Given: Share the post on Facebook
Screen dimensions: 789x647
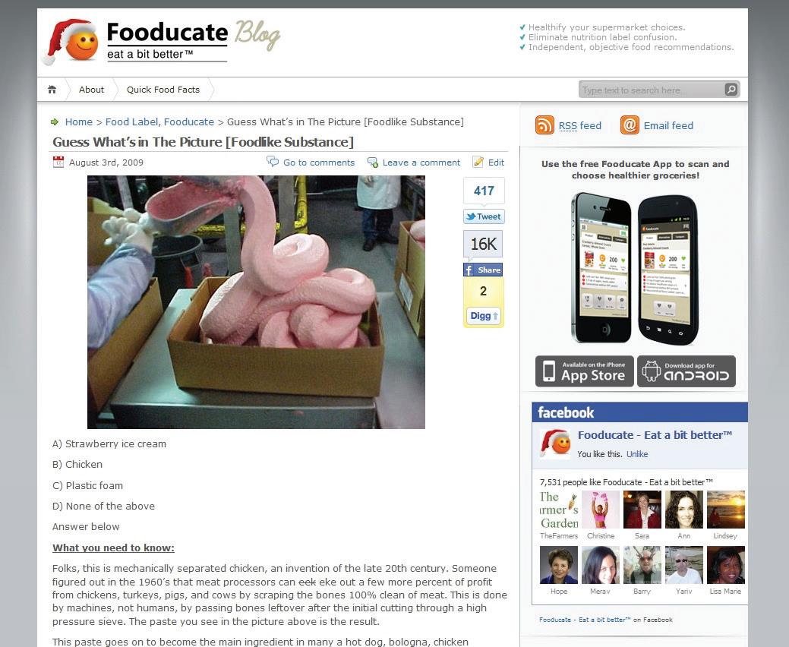Looking at the screenshot, I should tap(483, 270).
